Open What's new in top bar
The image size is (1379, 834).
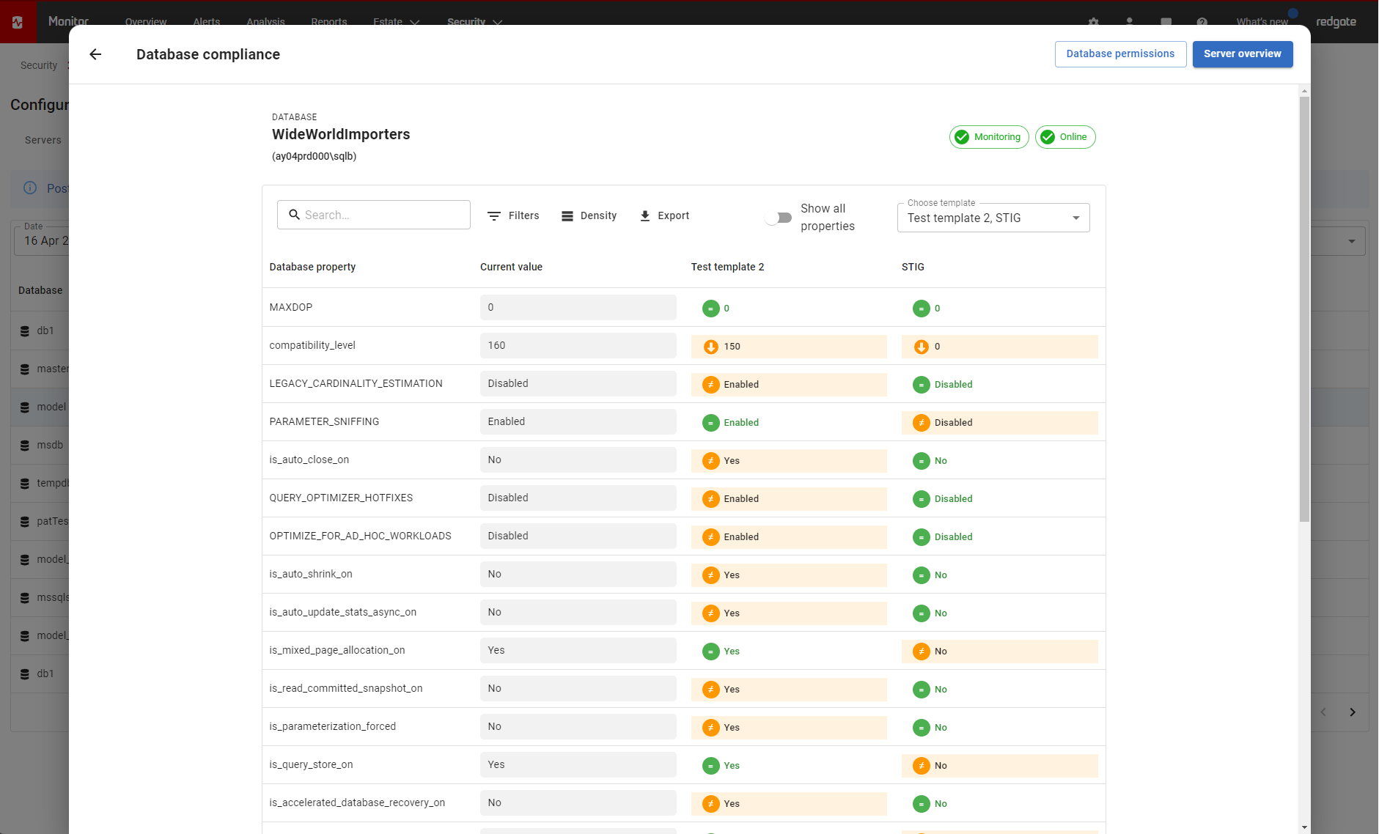tap(1262, 21)
